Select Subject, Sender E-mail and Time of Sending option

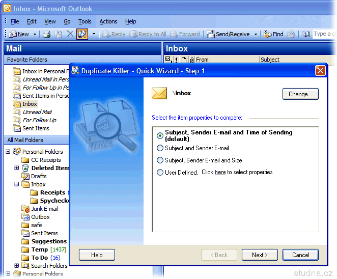224,135
